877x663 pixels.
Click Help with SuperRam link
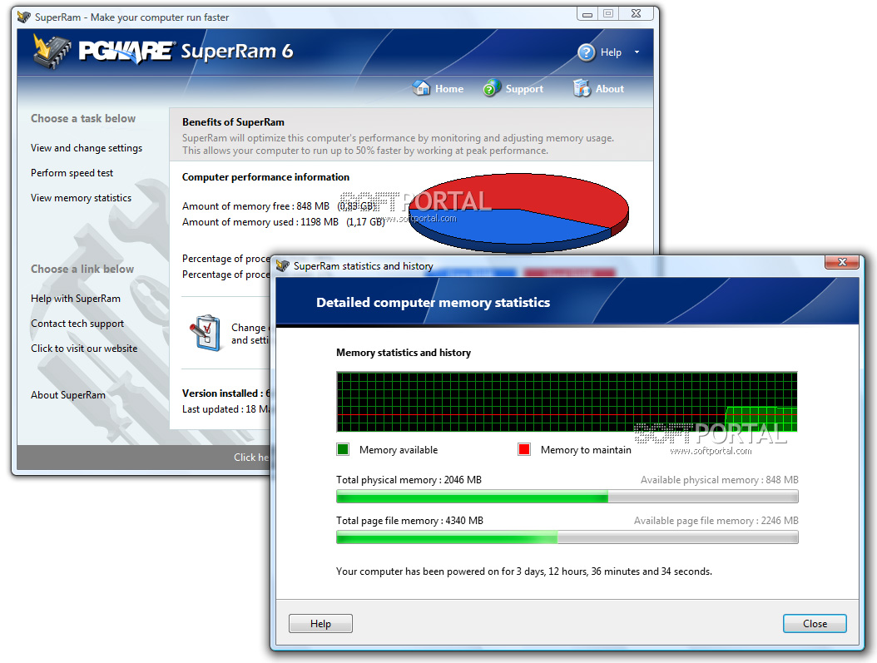pyautogui.click(x=76, y=299)
